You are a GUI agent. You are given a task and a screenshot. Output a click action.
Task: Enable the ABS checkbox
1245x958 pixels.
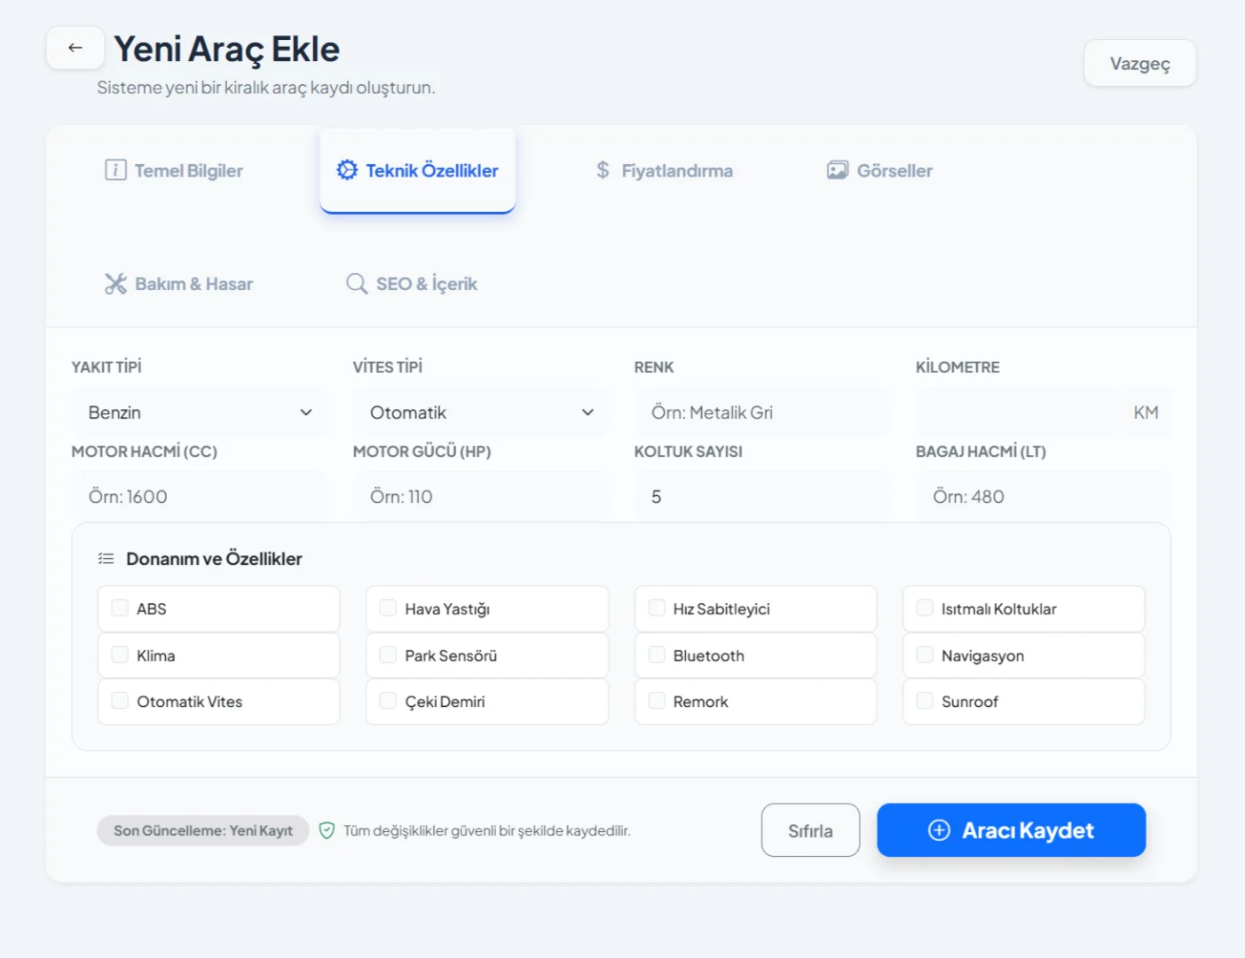[x=120, y=608]
